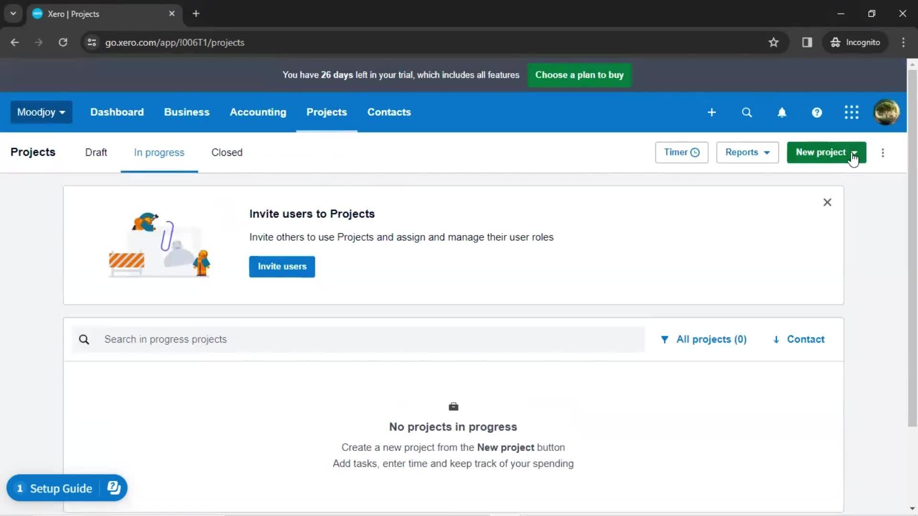918x516 pixels.
Task: Open the Business menu
Action: [186, 112]
